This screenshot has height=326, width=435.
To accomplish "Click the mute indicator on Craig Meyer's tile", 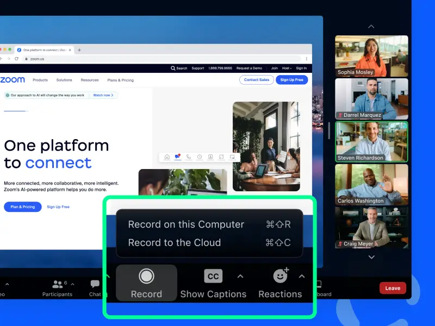I will coord(340,243).
